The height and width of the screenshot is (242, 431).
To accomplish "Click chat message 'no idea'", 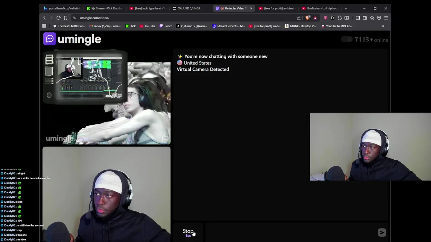I will pos(22,239).
